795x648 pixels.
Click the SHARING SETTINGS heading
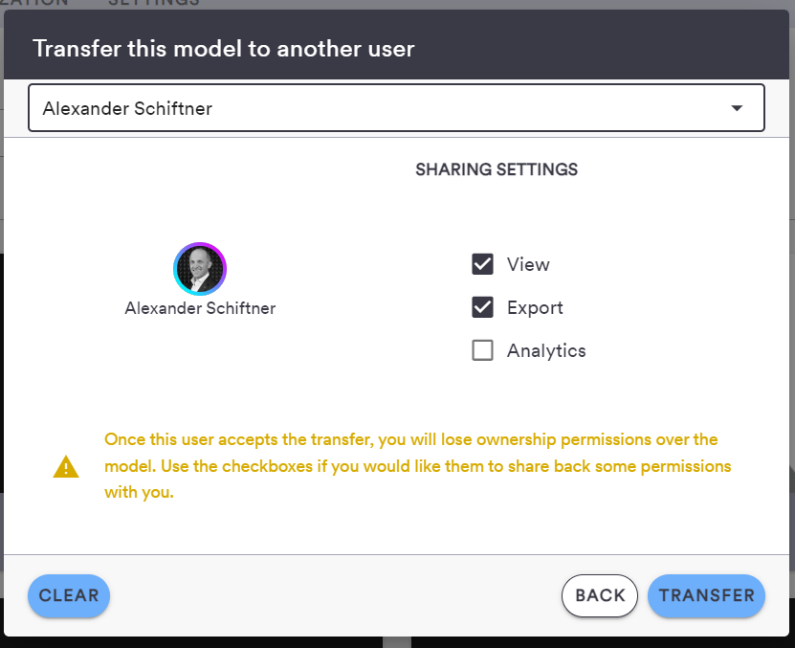click(497, 169)
